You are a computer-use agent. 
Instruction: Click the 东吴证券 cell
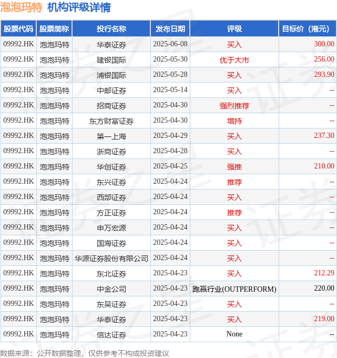click(111, 304)
